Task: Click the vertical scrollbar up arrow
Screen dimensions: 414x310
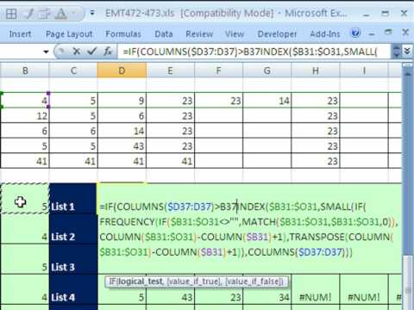Action: point(408,74)
